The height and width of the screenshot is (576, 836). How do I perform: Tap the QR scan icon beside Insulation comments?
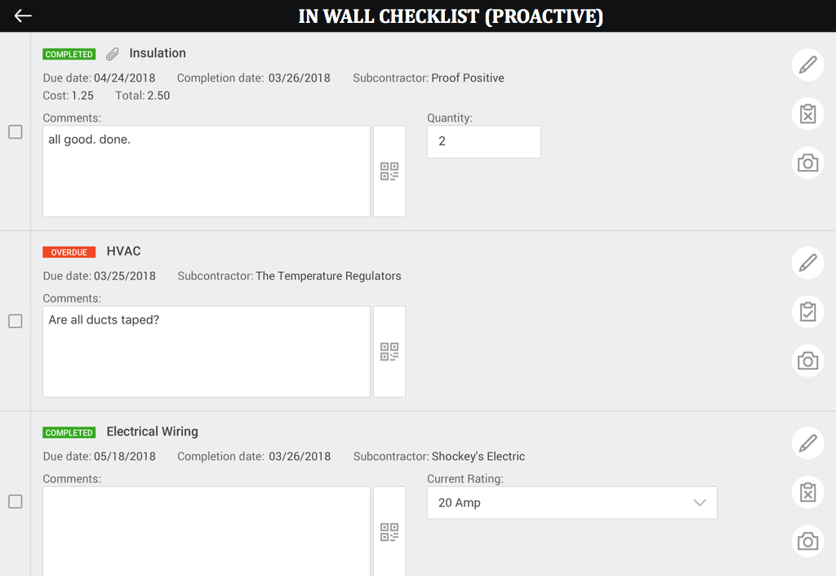[389, 172]
